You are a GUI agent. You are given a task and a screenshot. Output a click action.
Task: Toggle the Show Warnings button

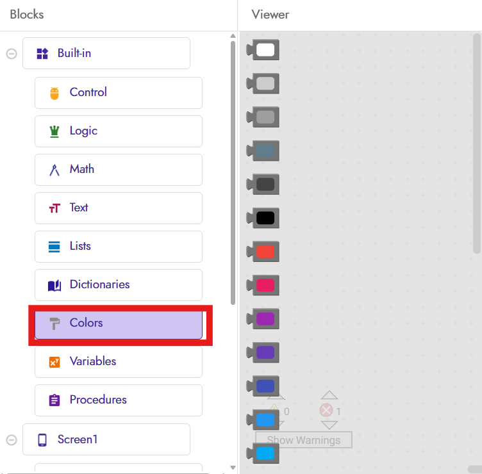(303, 440)
